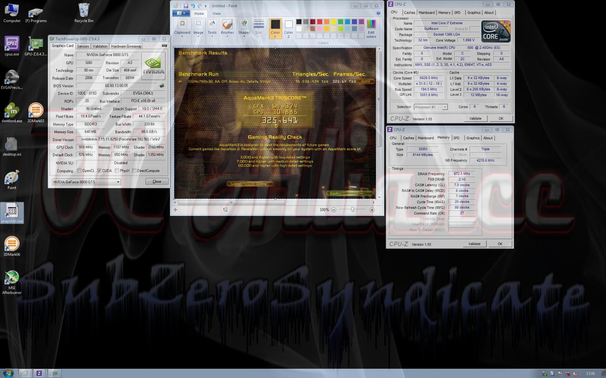Open the Customize Quick Access Toolbar arrow in Paint
Viewport: 606px width, 378px height.
coord(206,6)
